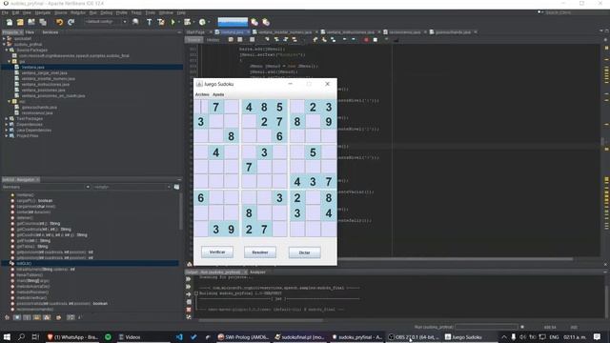Click the Save All toolbar icon
Screen dimensions: 610x343
[42, 23]
